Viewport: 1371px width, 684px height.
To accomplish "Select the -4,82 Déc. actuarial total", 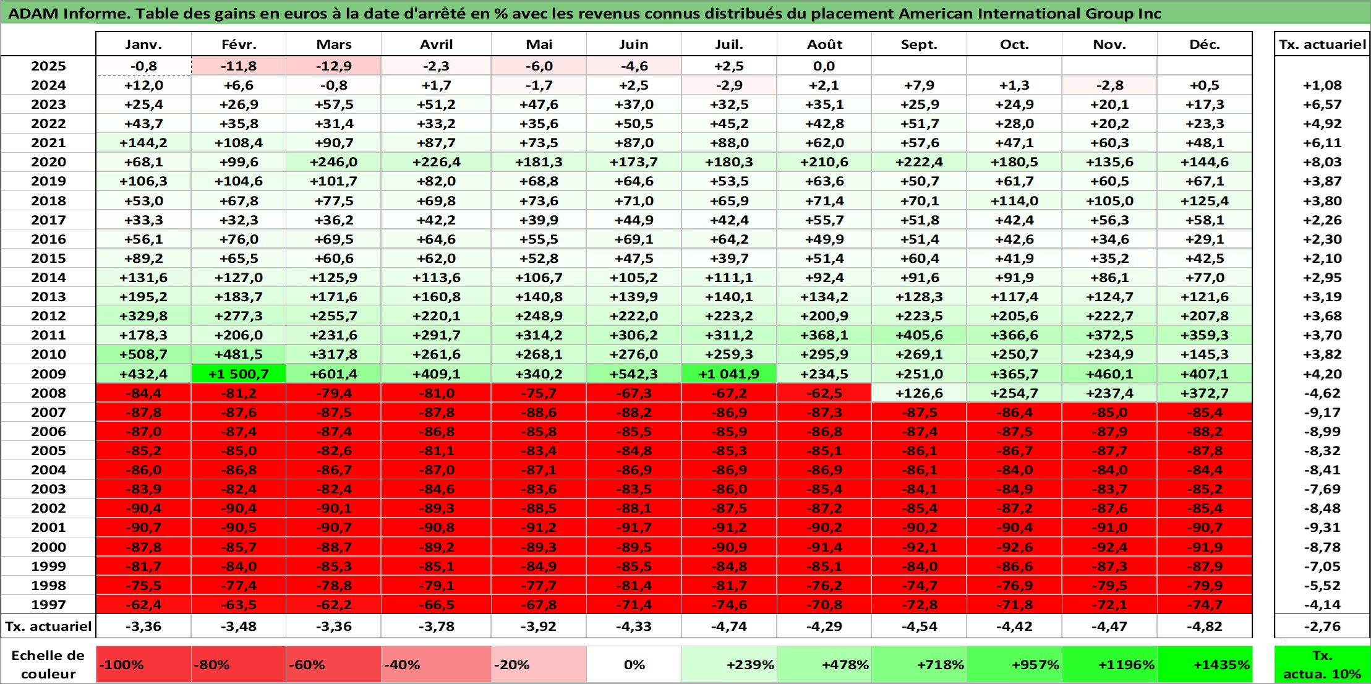I will (x=1205, y=626).
